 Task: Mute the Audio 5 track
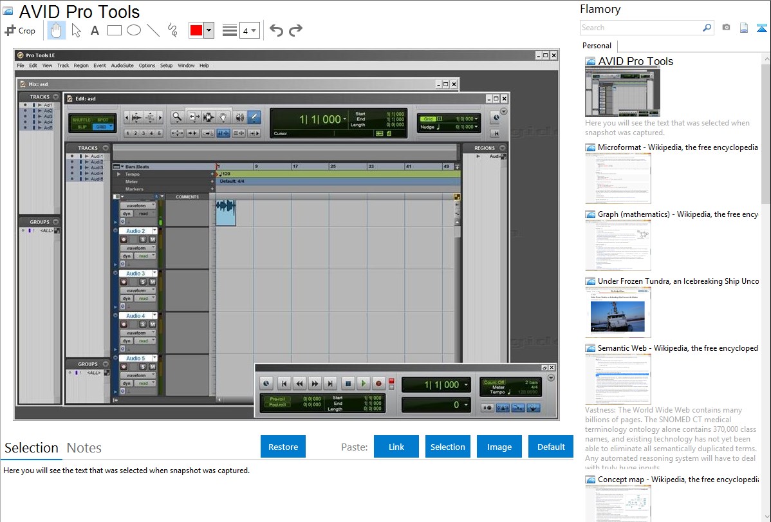[x=153, y=367]
